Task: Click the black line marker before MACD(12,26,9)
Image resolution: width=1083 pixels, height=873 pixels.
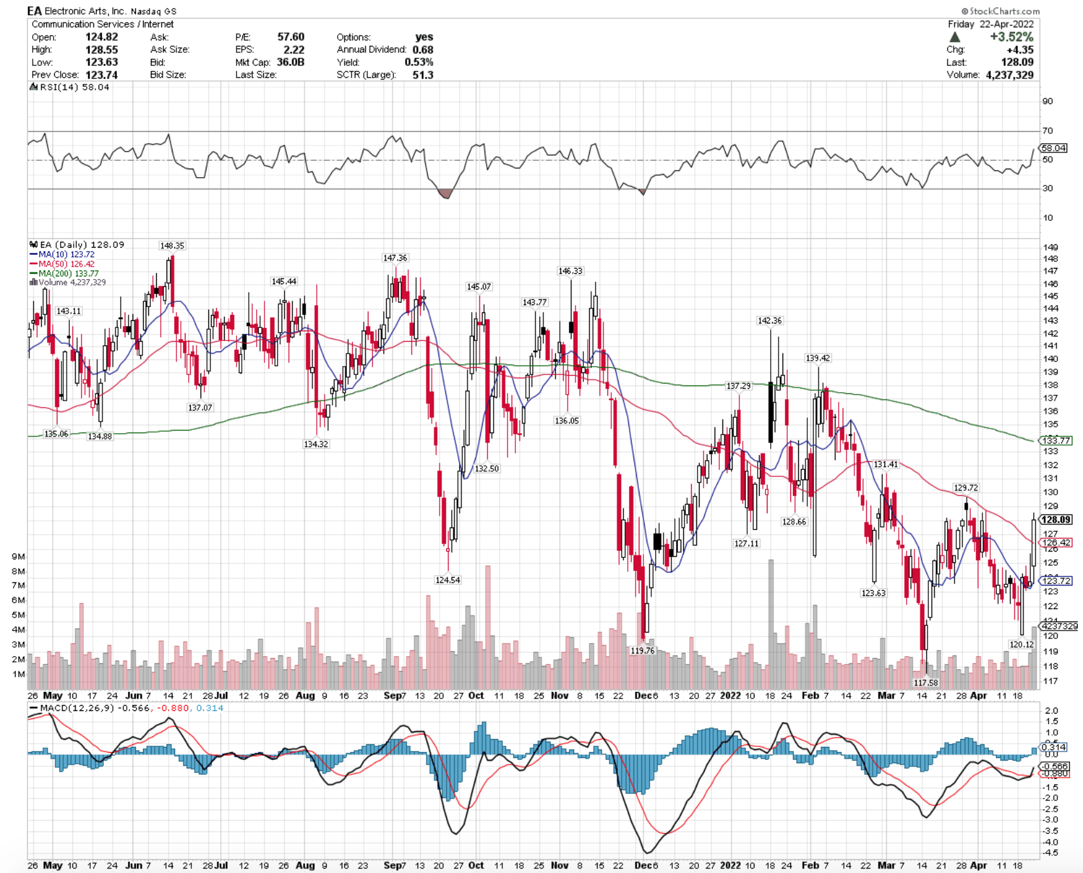Action: click(33, 708)
